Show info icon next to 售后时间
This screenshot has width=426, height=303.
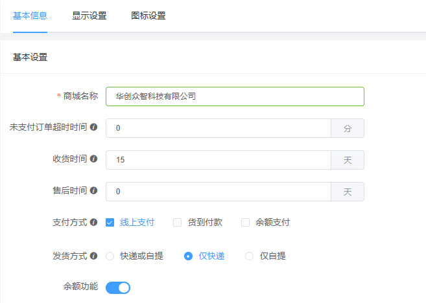tap(94, 190)
